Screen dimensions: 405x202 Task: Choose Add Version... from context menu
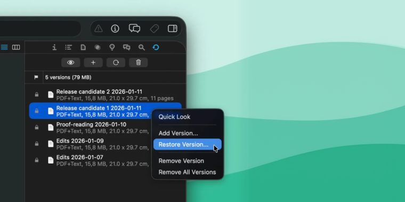[188, 133]
